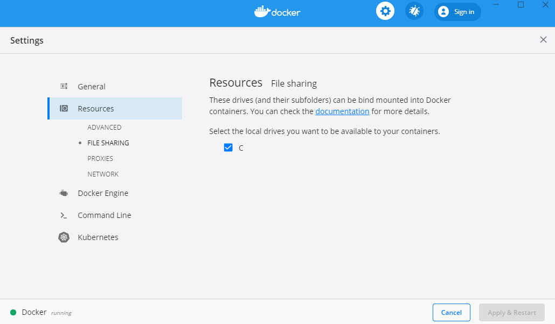Click the Resources disk icon
The height and width of the screenshot is (324, 555).
click(x=64, y=108)
